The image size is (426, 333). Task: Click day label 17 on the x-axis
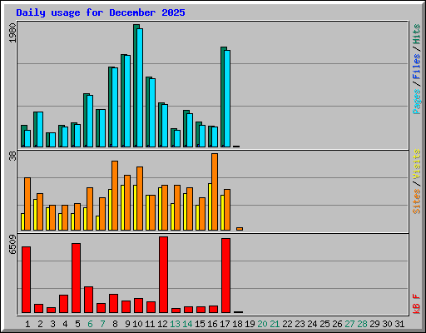tap(225, 324)
